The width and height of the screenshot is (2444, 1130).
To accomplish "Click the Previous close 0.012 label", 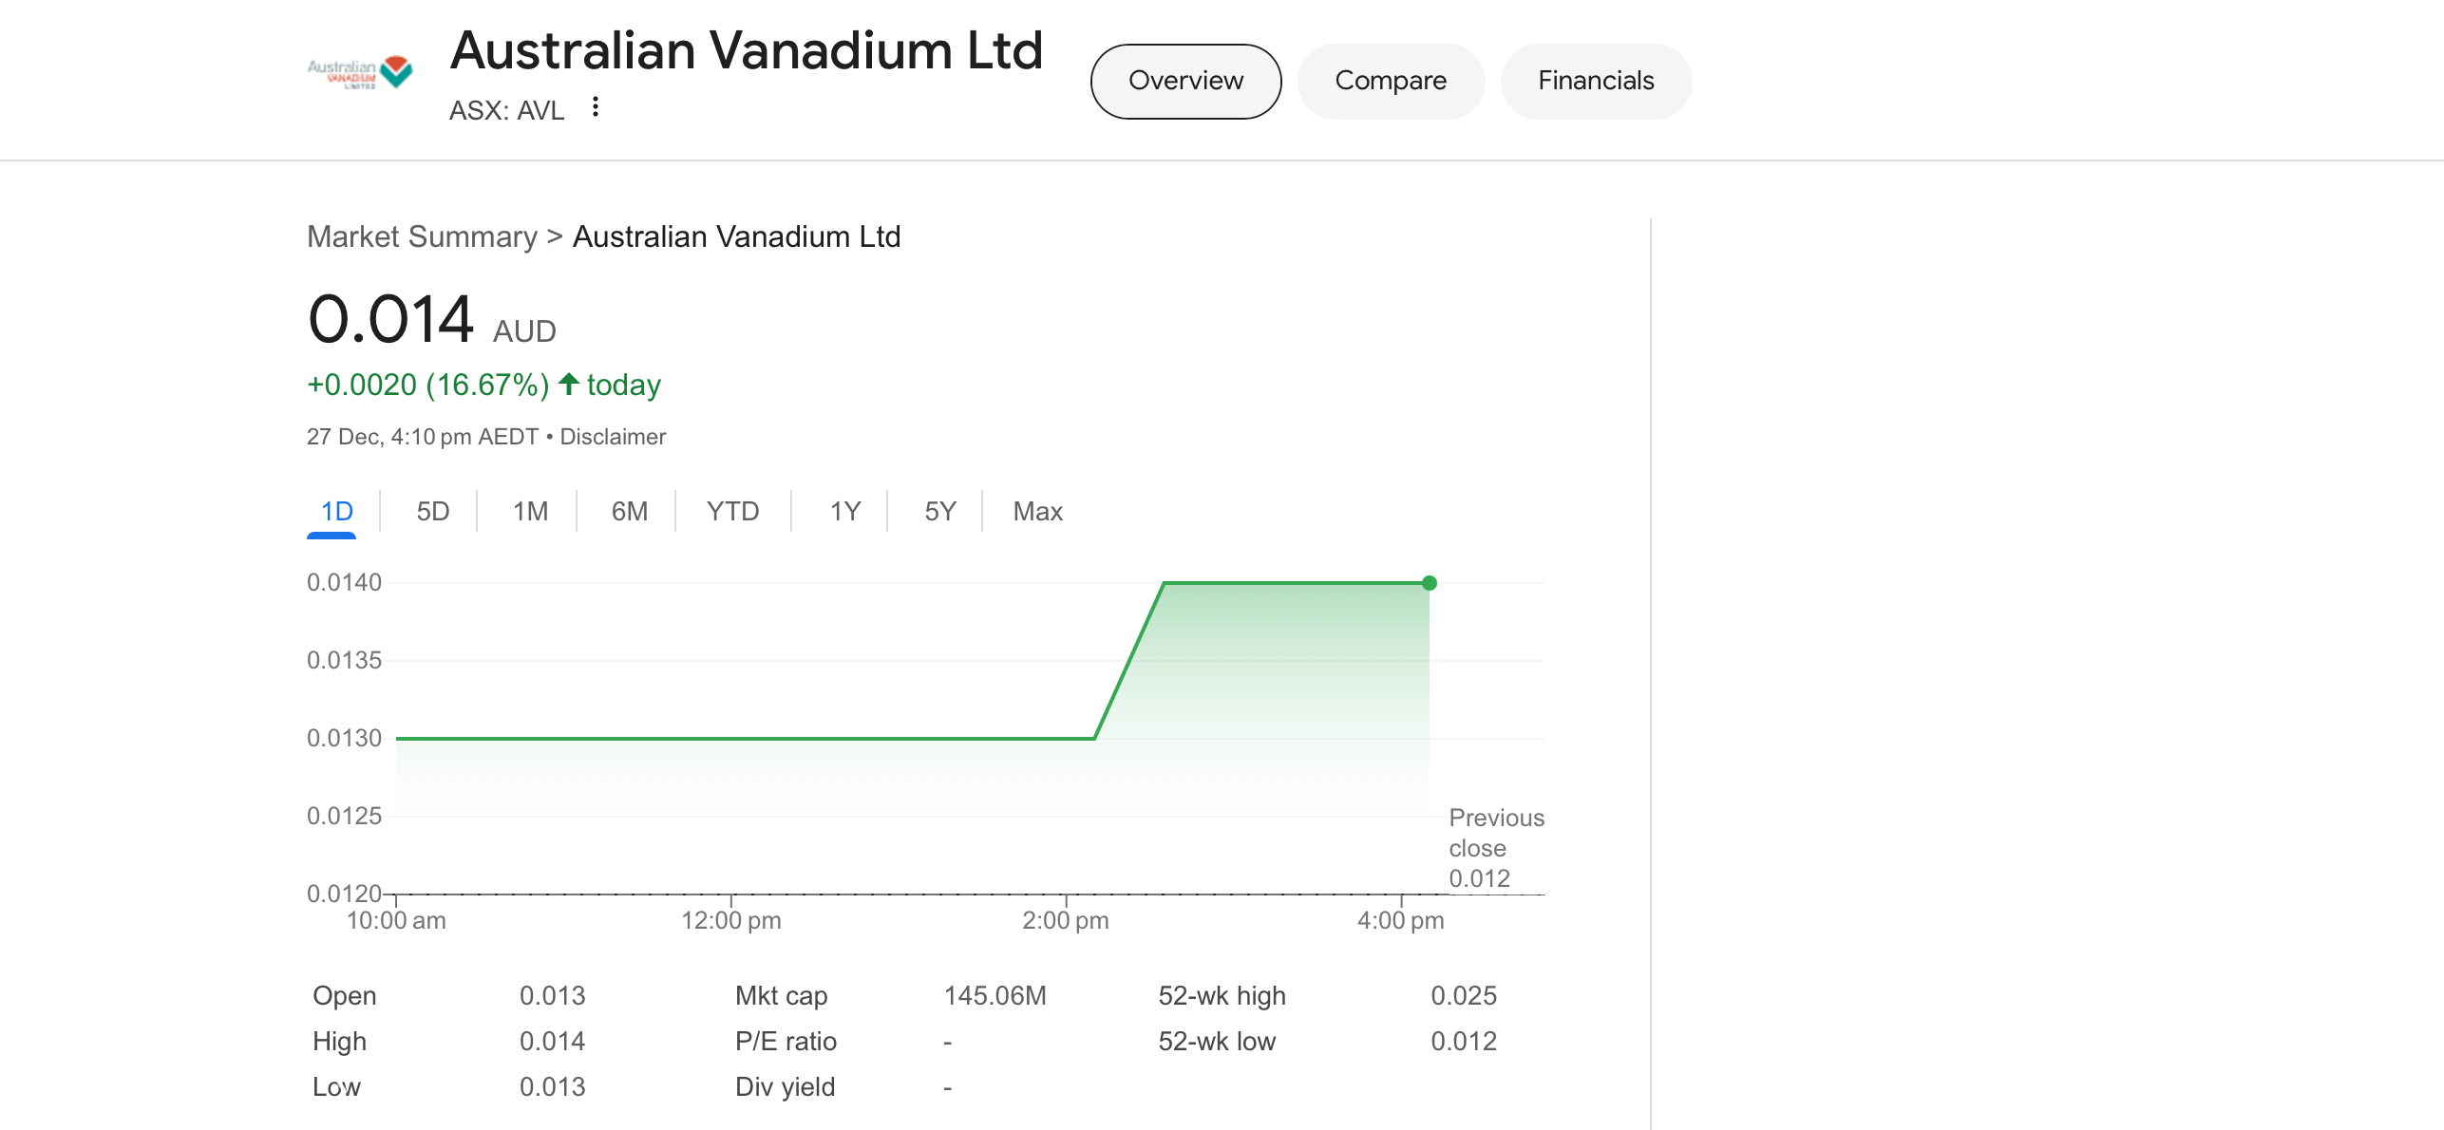I will (1496, 848).
